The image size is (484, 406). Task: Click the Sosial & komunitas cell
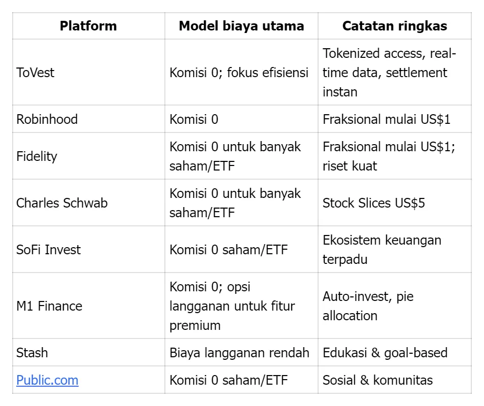point(377,380)
